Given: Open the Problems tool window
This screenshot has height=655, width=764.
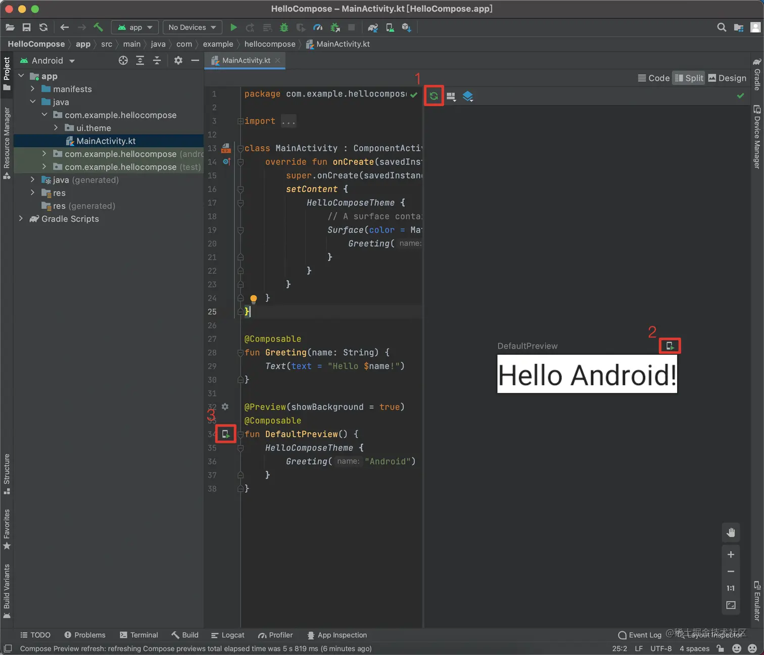Looking at the screenshot, I should tap(85, 635).
